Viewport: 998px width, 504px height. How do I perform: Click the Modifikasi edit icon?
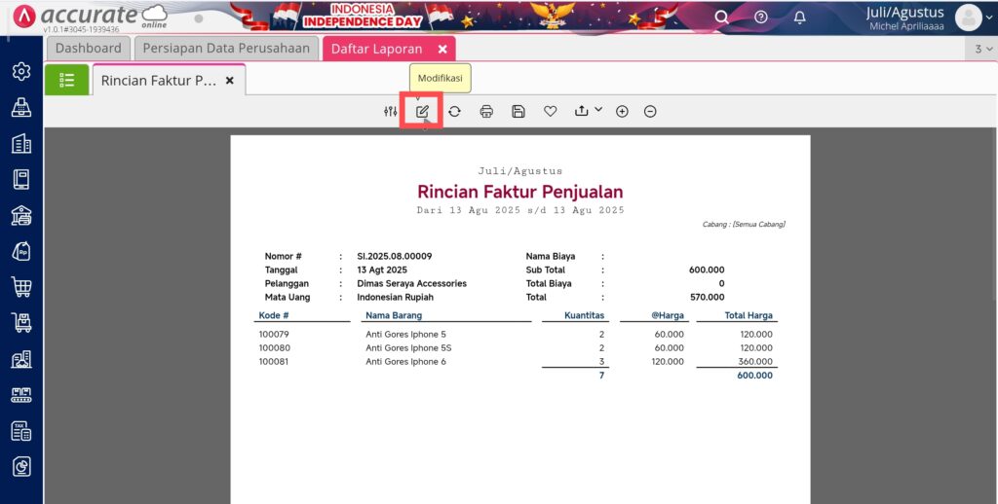[422, 111]
